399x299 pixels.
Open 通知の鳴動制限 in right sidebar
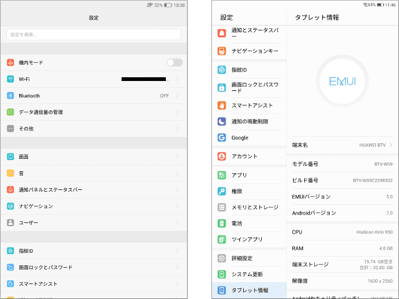click(249, 121)
